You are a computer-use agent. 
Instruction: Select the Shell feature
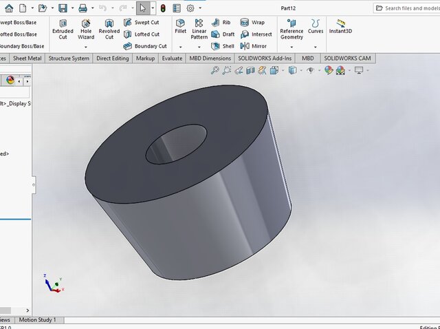tap(223, 46)
